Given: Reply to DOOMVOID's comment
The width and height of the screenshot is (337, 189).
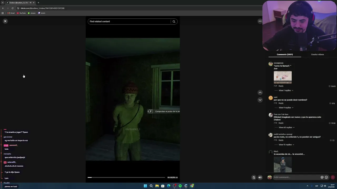Looking at the screenshot, I should pos(281,86).
